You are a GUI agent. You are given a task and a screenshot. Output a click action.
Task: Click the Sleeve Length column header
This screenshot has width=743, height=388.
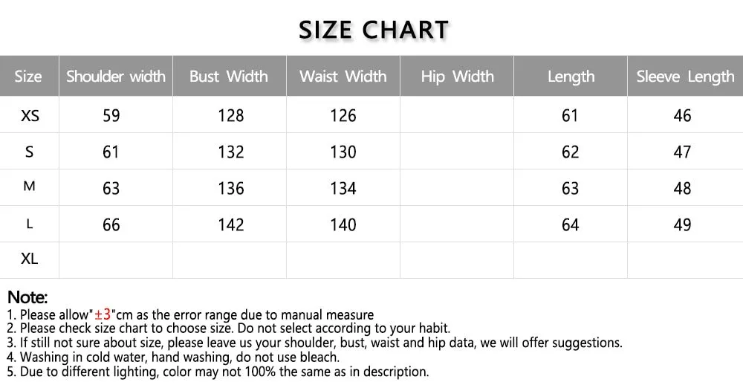pos(685,77)
